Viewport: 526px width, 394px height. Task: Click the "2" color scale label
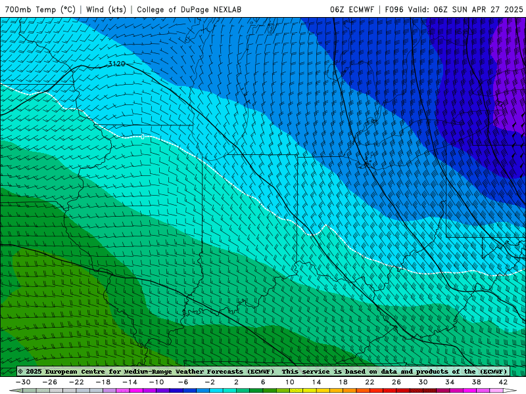point(236,382)
